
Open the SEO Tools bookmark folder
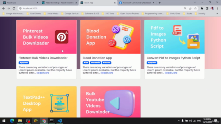click(108, 13)
